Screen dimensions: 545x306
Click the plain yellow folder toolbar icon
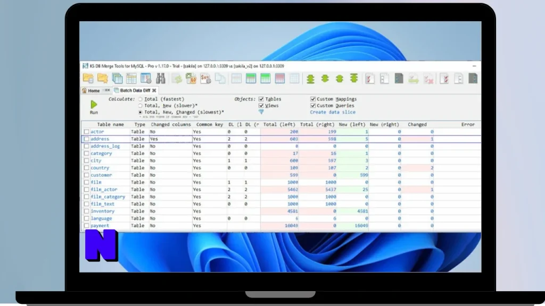click(x=103, y=79)
